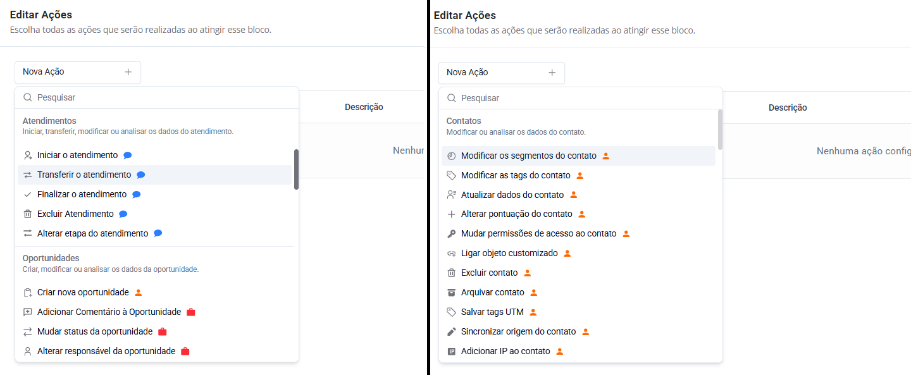Click the IP icon for Adicionar IP ao contato

click(451, 351)
